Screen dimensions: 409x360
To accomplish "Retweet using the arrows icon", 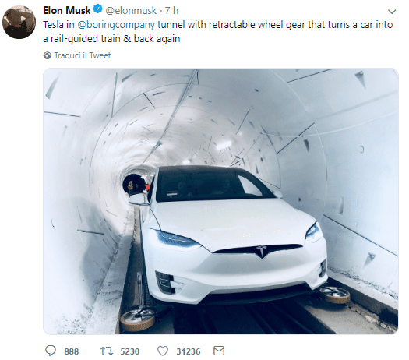I will (x=107, y=351).
